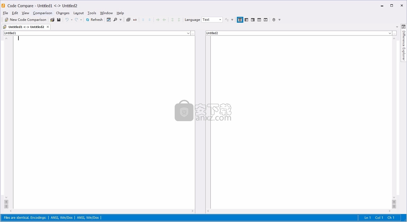407x222 pixels.
Task: Open the Tools menu
Action: (x=92, y=13)
